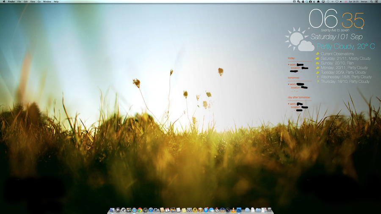This screenshot has width=381, height=214.
Task: Open Calendar from the dock
Action: pos(167,210)
